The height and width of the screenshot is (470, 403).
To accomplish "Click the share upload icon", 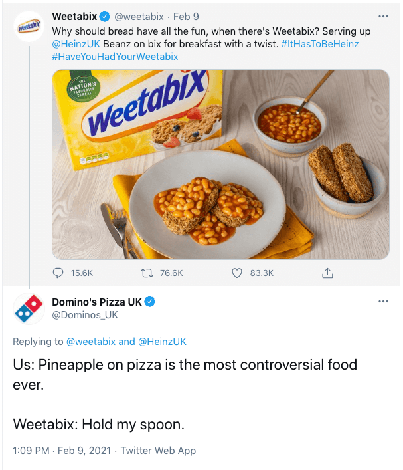I will point(327,273).
